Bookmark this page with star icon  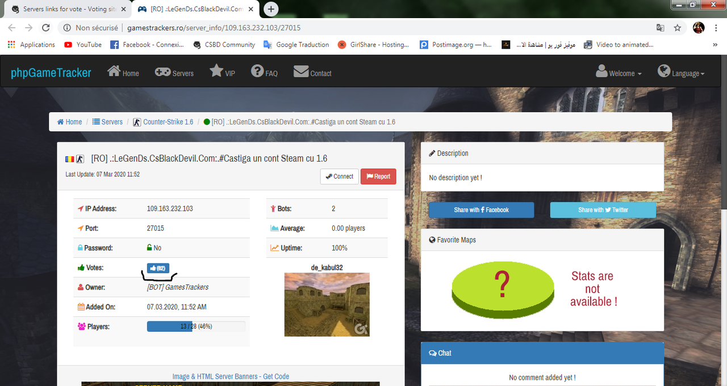pyautogui.click(x=677, y=27)
